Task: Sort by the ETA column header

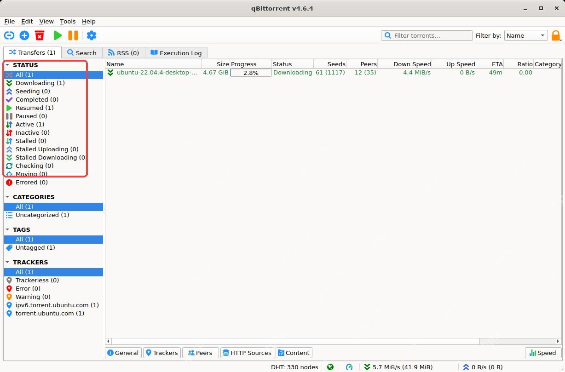Action: click(x=490, y=64)
